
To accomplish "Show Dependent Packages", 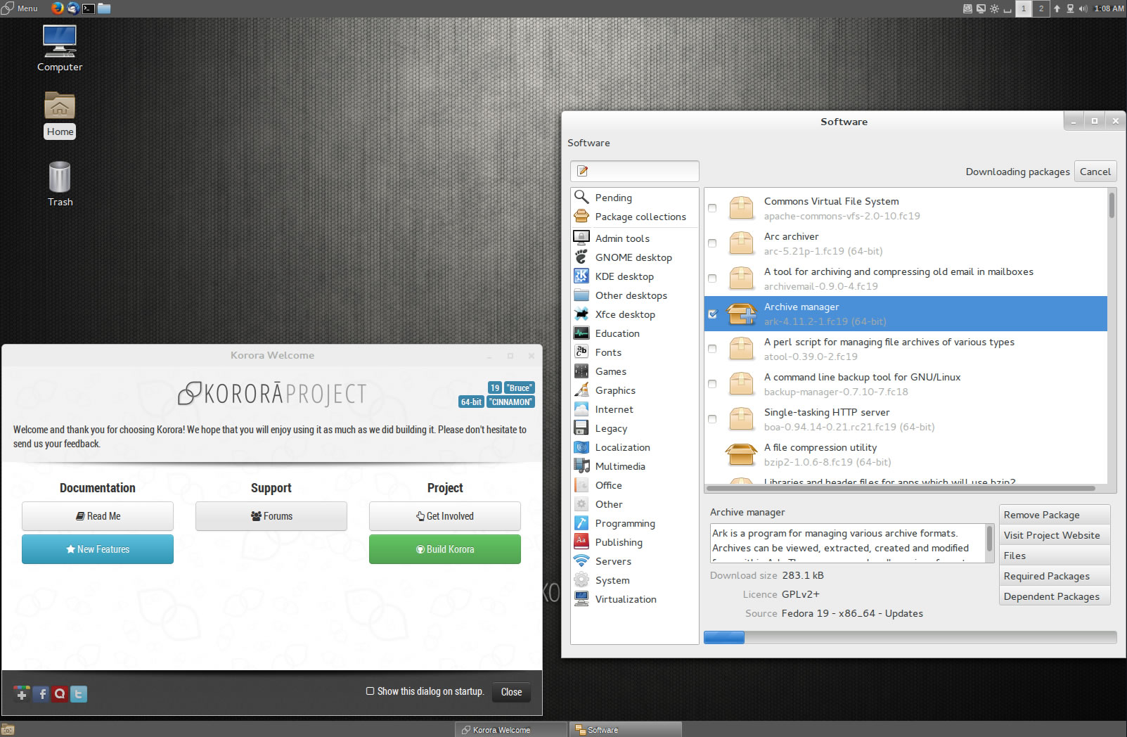I will 1055,596.
